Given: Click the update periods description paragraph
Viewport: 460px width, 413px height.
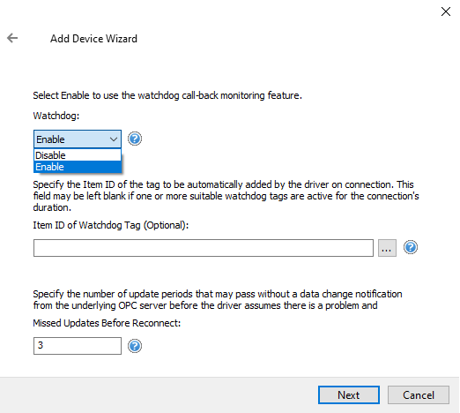Looking at the screenshot, I should point(218,299).
